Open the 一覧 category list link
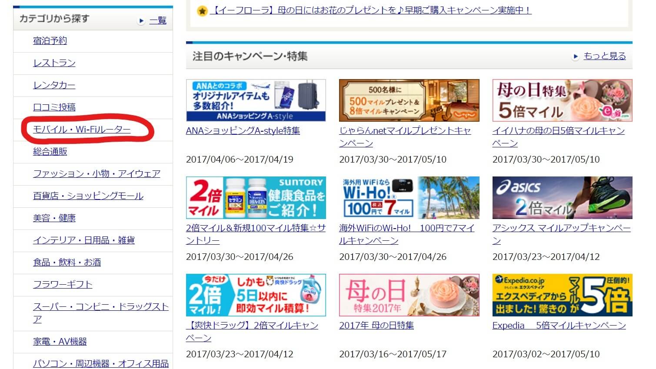Image resolution: width=656 pixels, height=369 pixels. click(x=158, y=20)
